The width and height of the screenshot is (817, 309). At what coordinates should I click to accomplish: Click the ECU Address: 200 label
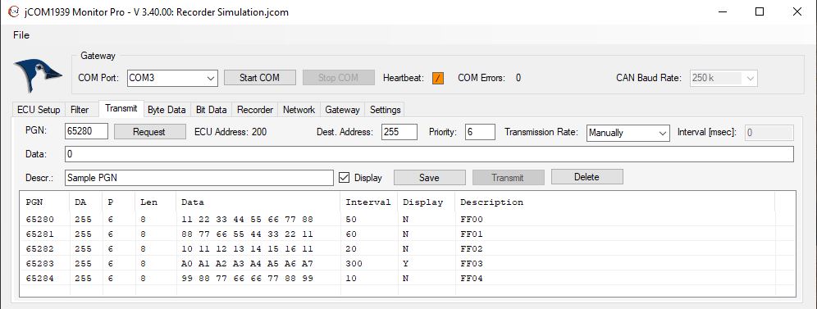(x=230, y=132)
